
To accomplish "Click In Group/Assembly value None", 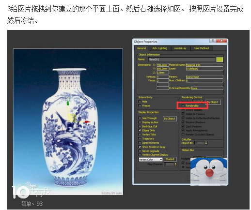I will click(207, 88).
